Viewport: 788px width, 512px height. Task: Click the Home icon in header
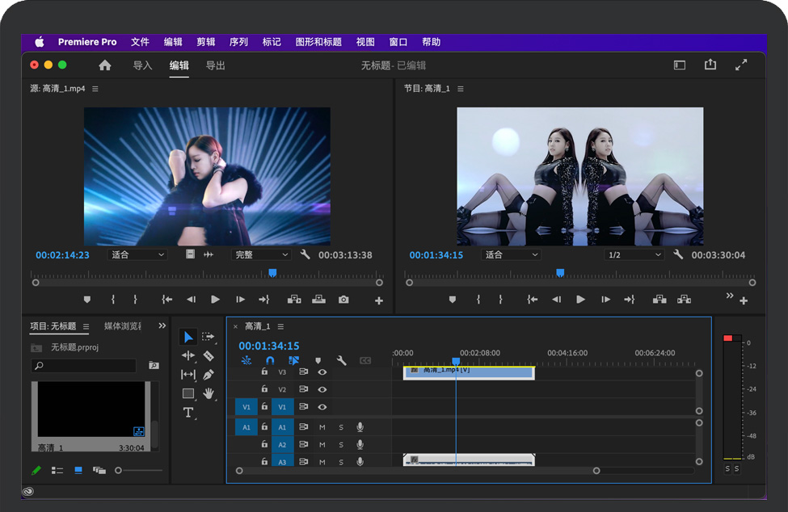(x=105, y=65)
